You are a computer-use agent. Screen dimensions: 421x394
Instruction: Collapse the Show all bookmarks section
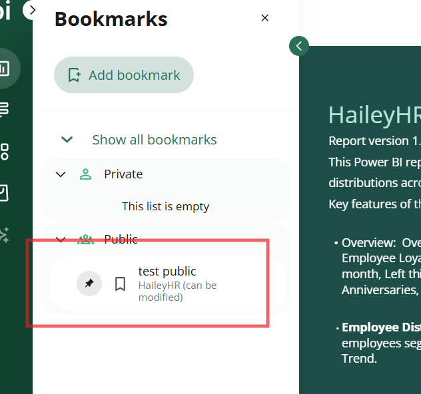(x=67, y=140)
